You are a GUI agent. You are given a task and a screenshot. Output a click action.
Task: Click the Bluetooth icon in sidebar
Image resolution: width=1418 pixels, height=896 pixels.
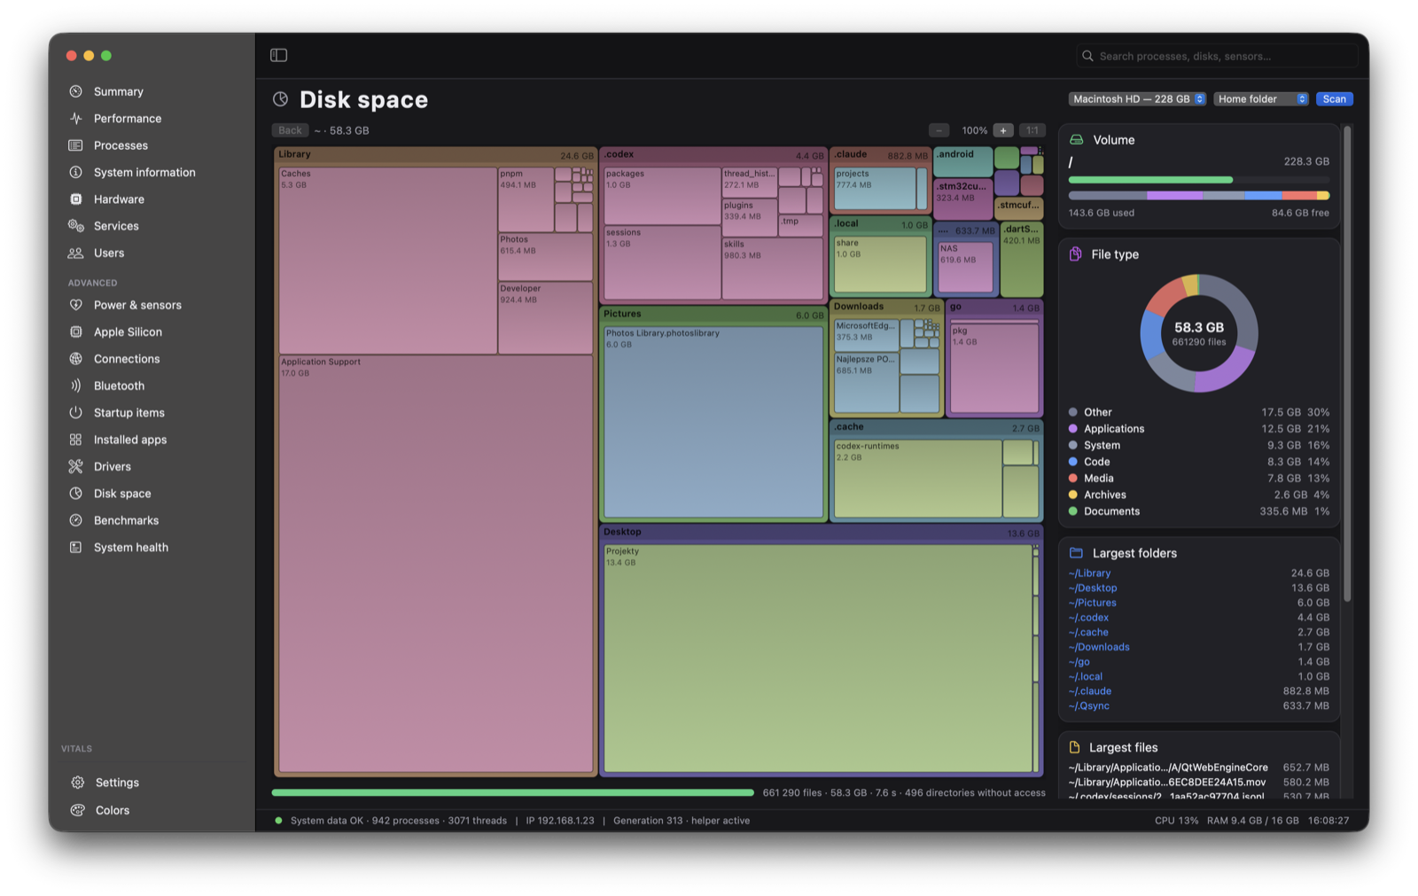[x=76, y=386]
